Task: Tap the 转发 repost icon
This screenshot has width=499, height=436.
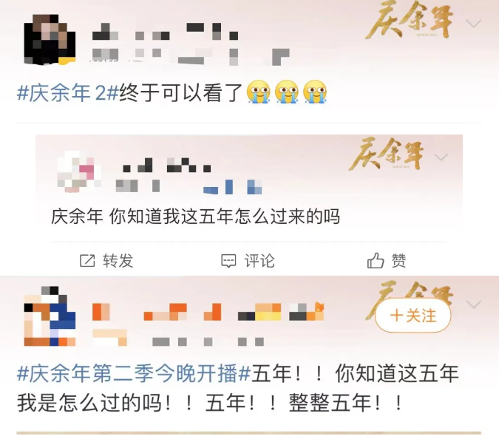Action: pyautogui.click(x=87, y=261)
